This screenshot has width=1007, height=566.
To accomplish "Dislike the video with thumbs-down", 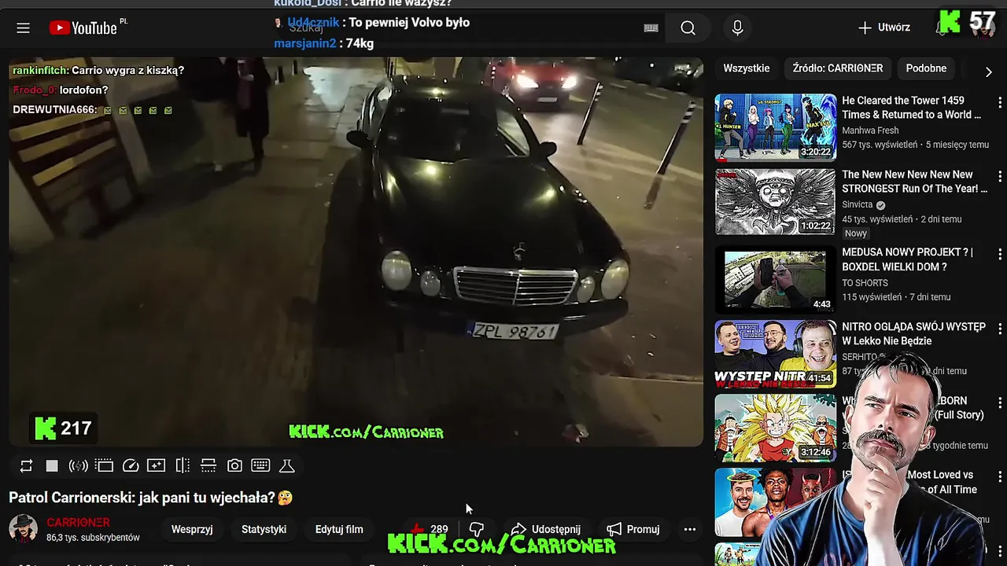I will [476, 529].
